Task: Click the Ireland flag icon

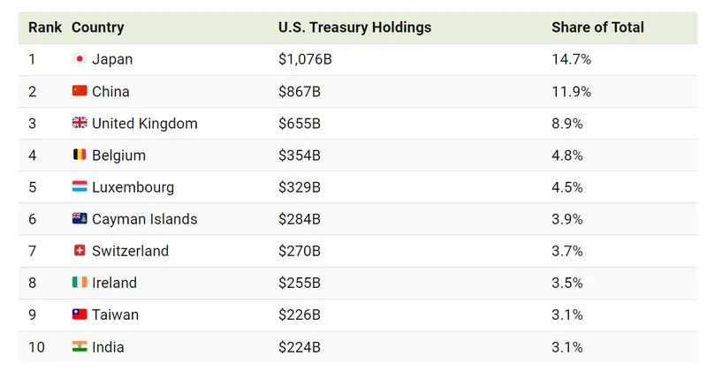Action: [80, 283]
